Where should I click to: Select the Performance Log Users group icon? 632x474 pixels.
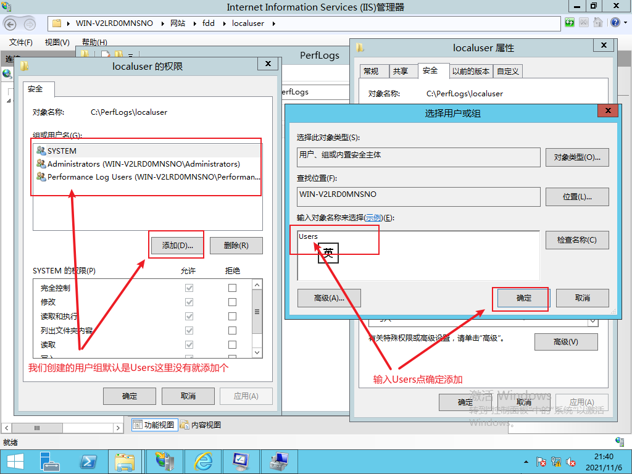point(41,177)
